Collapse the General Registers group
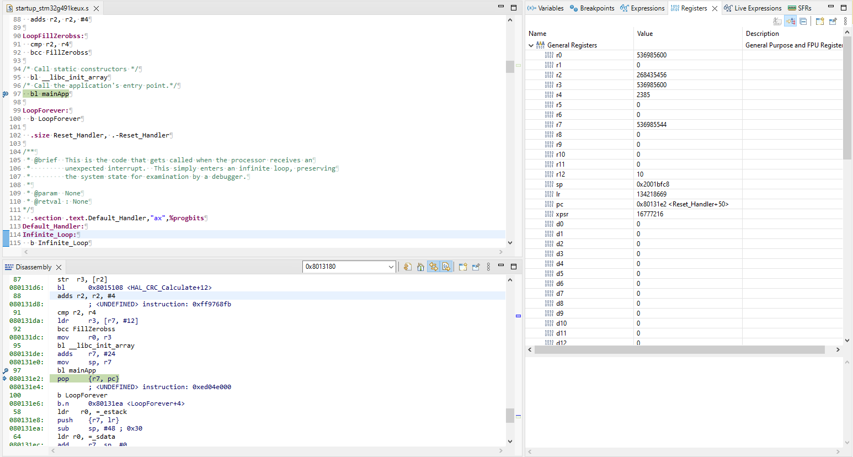The image size is (853, 457). click(x=531, y=45)
